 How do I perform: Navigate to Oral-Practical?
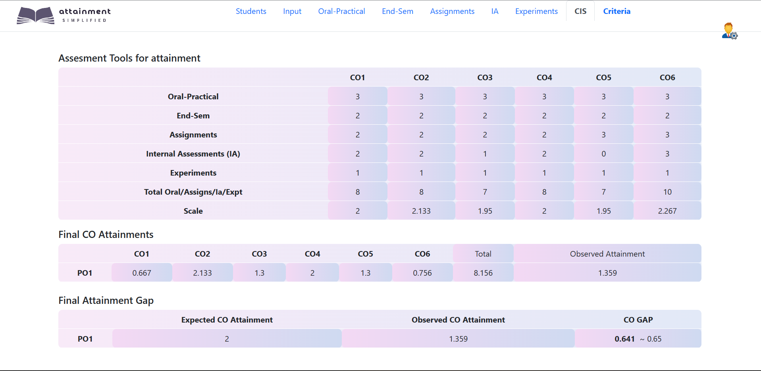tap(341, 11)
